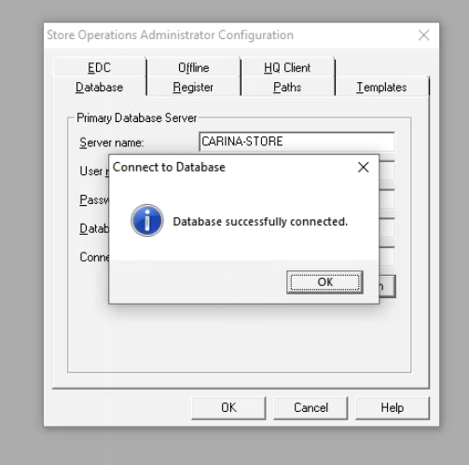Screen dimensions: 469x465
Task: Click the partially hidden Test Connection button
Action: tap(387, 286)
